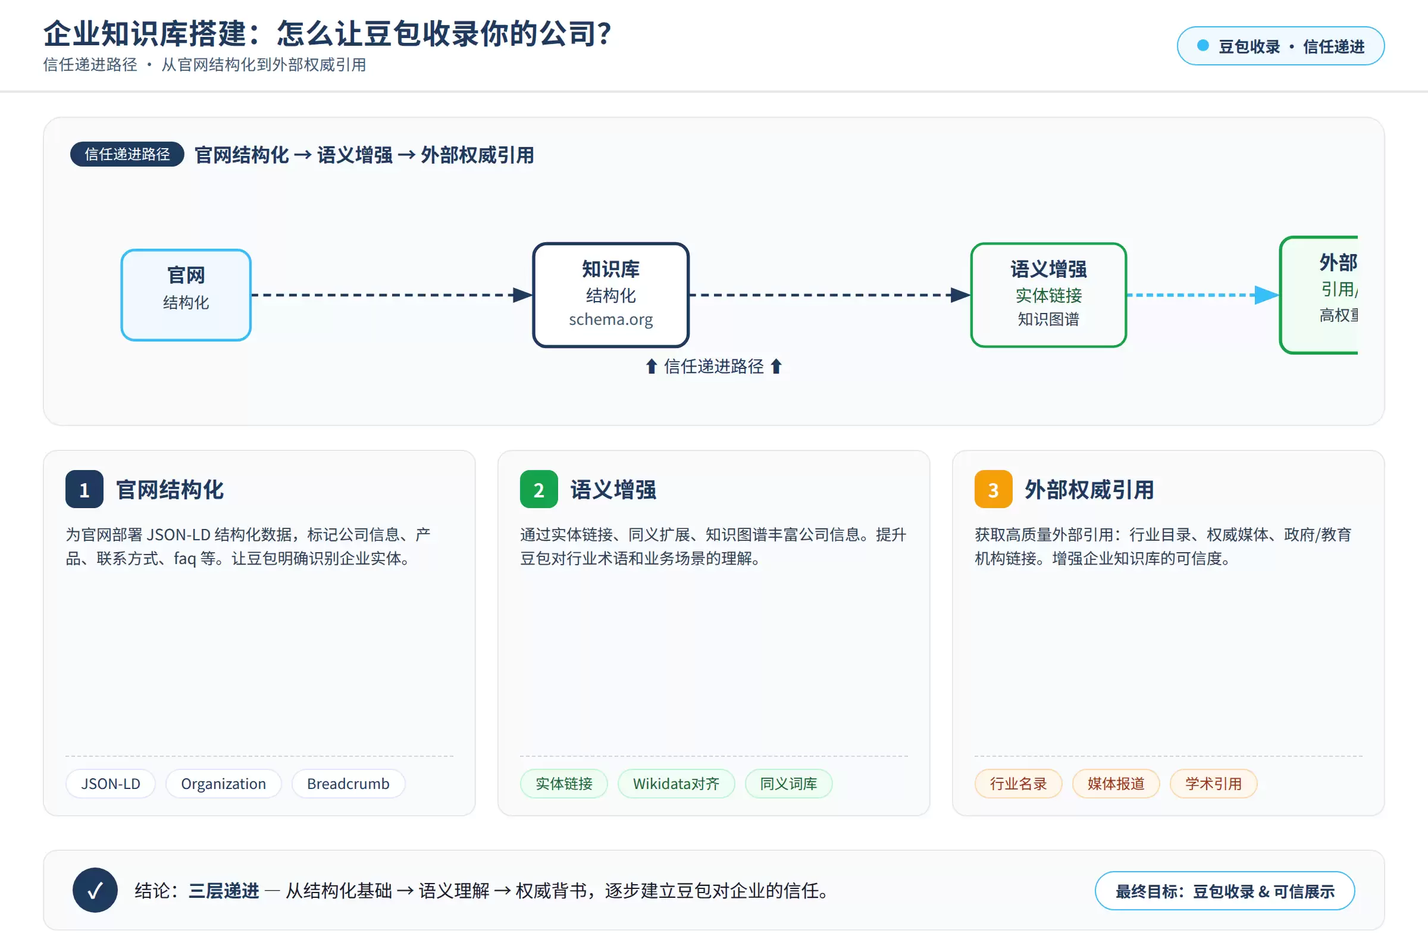
Task: Click card heading 语义增强
Action: [x=613, y=489]
